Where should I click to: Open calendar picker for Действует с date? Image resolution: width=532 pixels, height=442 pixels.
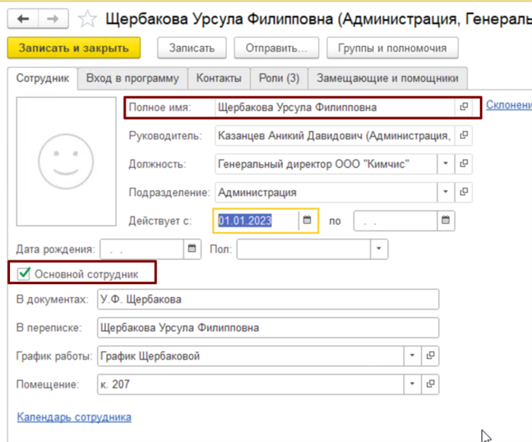[x=307, y=221]
